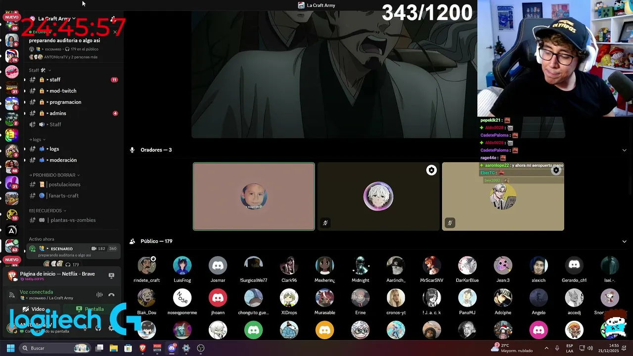This screenshot has width=633, height=356.
Task: Show hidden system tray icons
Action: (x=546, y=348)
